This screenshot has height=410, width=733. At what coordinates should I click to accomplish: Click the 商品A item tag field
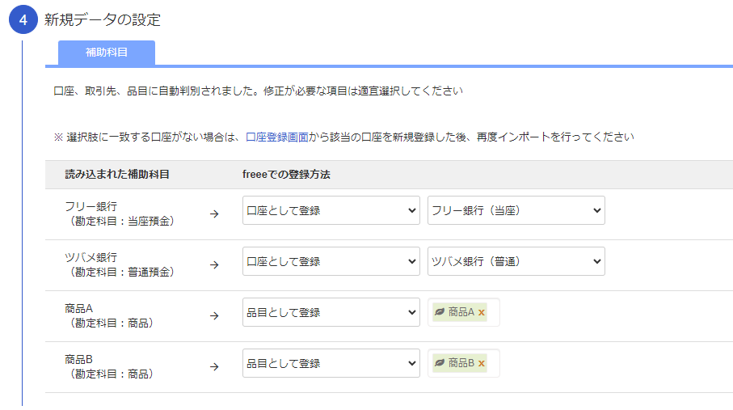pyautogui.click(x=464, y=312)
